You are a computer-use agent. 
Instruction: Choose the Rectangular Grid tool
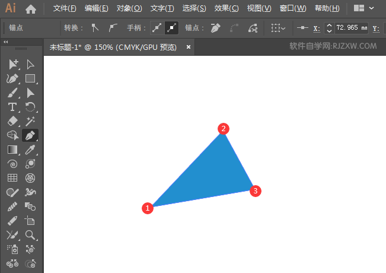(x=12, y=178)
